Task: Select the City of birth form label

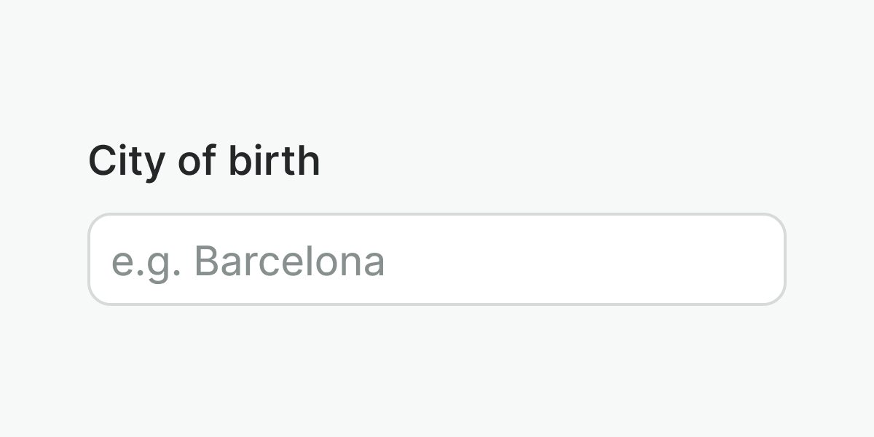Action: click(204, 161)
